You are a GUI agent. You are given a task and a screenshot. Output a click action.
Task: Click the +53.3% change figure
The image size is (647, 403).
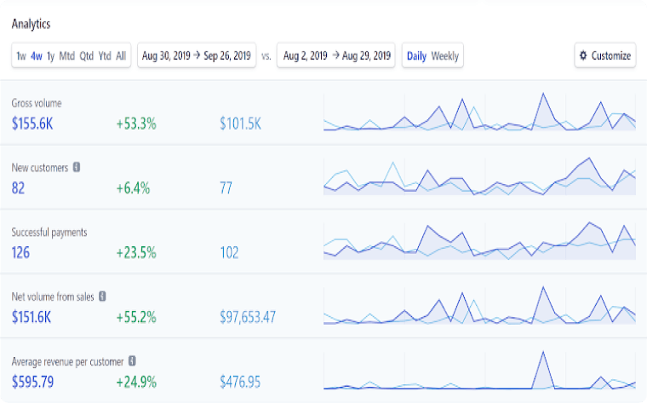click(x=136, y=124)
